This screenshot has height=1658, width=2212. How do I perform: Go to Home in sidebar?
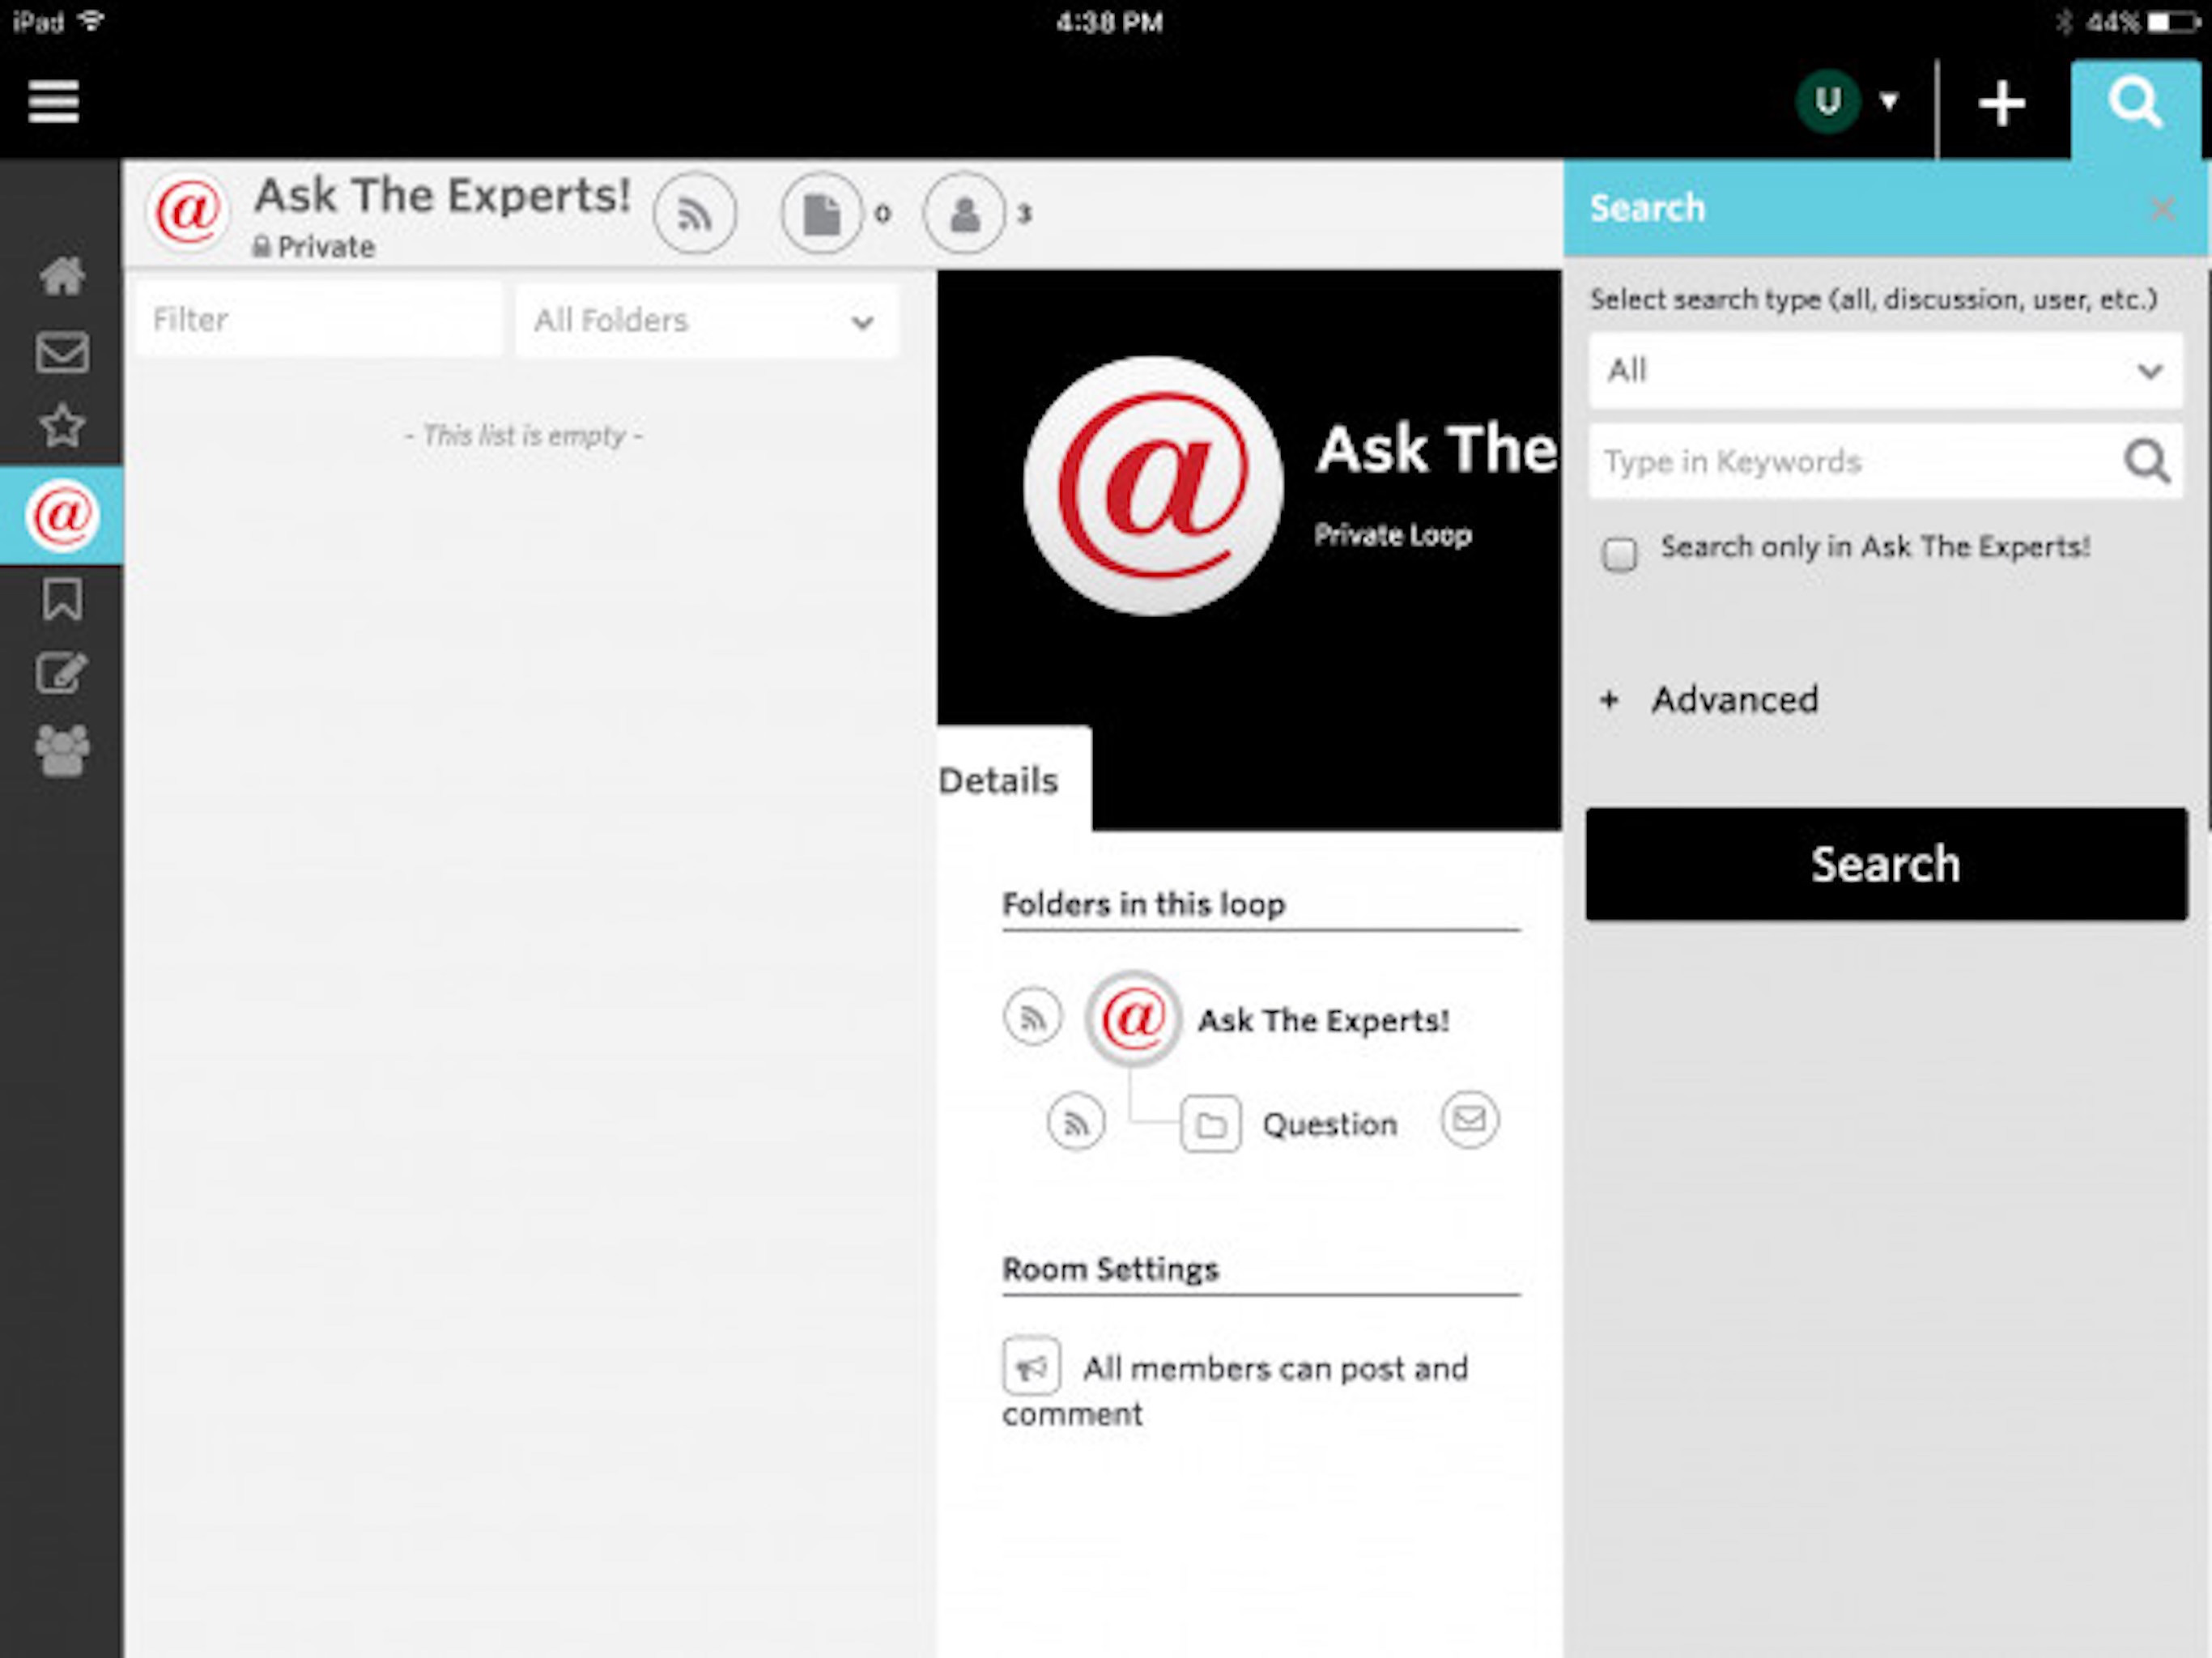(62, 276)
